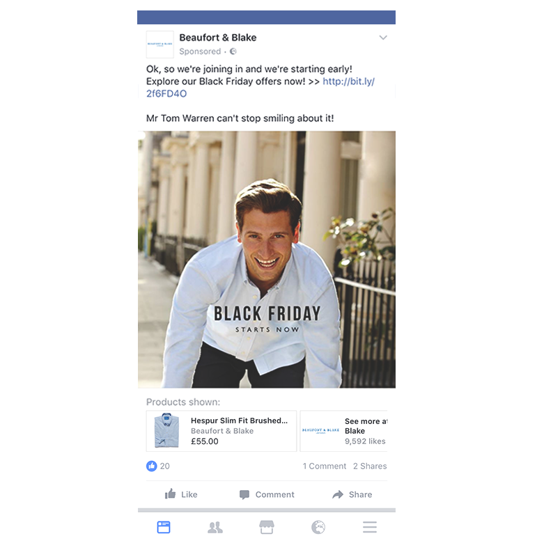Viewport: 537px width, 557px height.
Task: Open Beaufort & Blake page name
Action: coord(217,38)
